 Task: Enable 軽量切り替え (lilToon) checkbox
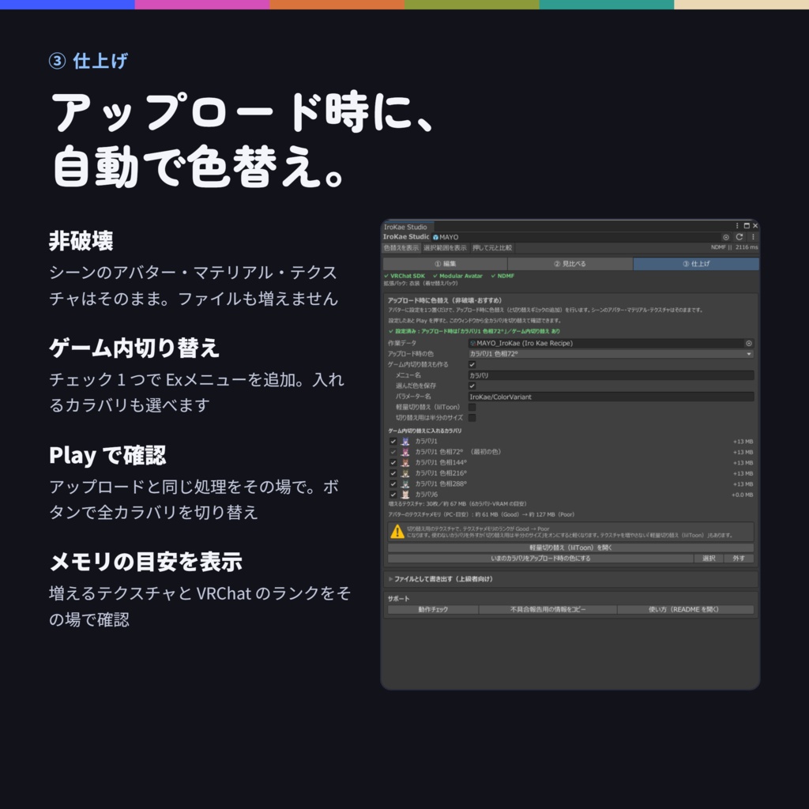pyautogui.click(x=472, y=407)
